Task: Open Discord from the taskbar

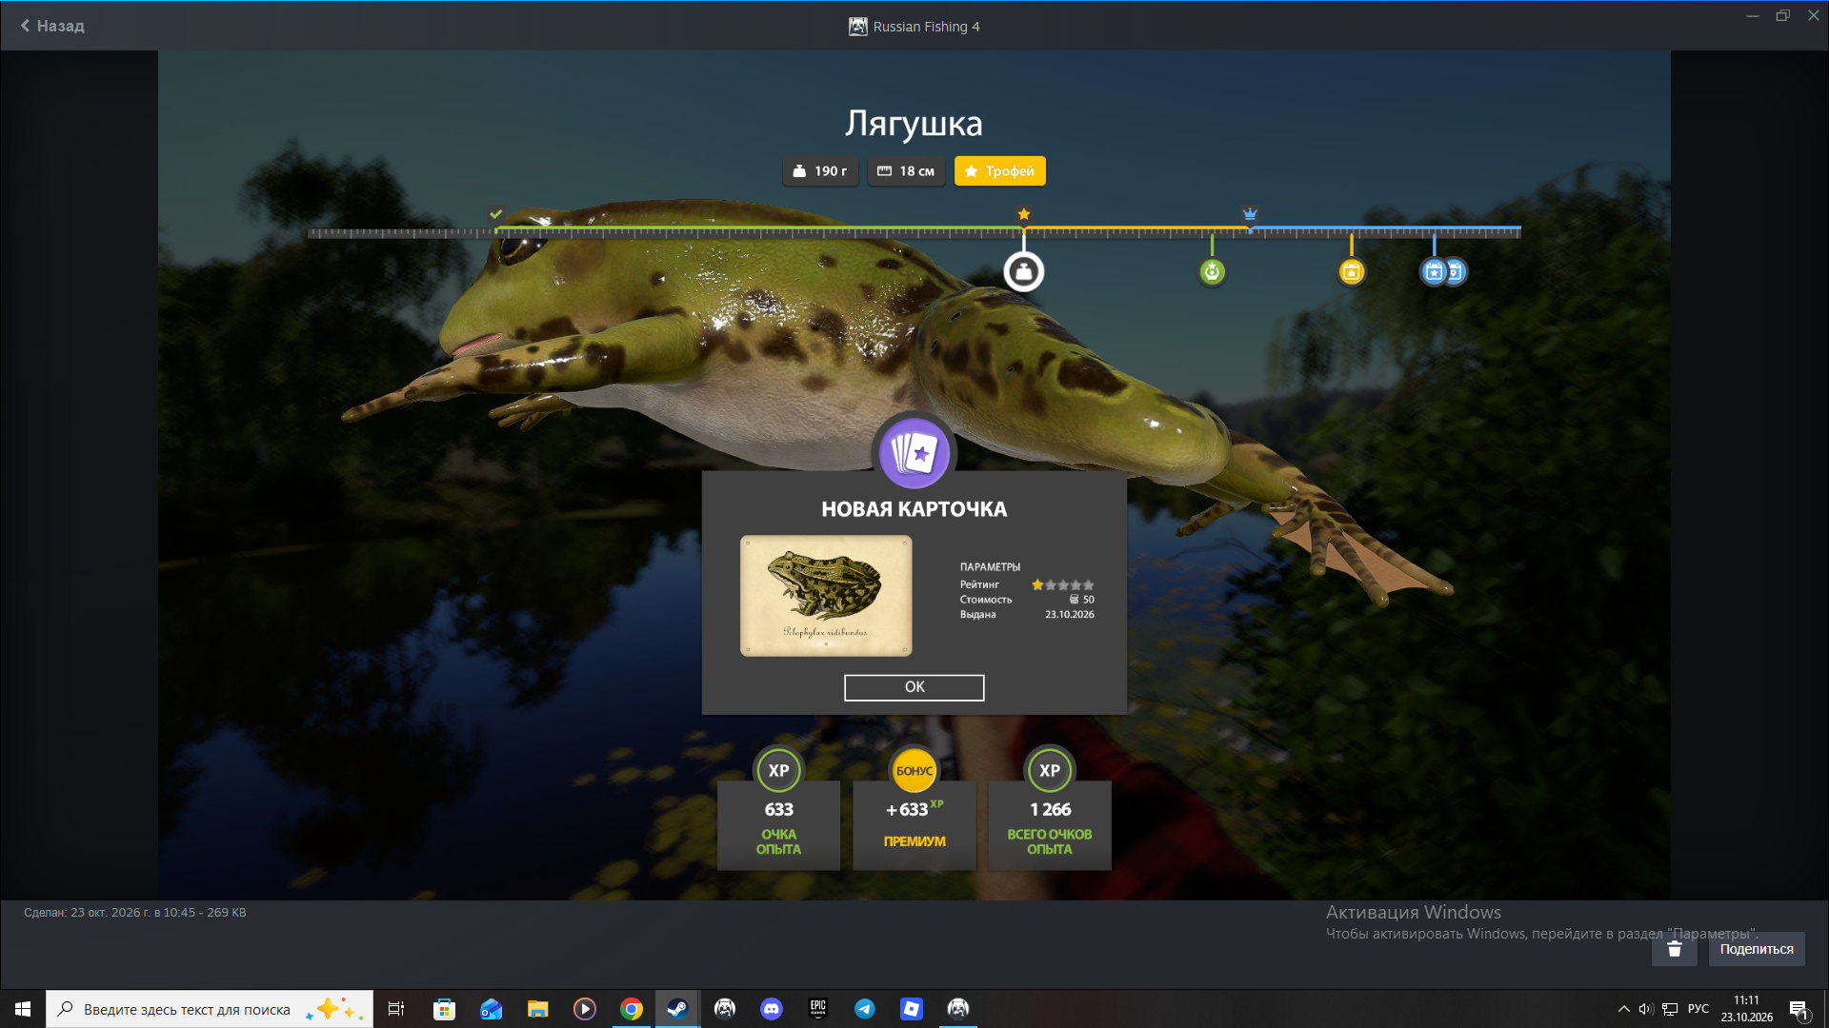Action: 771,1009
